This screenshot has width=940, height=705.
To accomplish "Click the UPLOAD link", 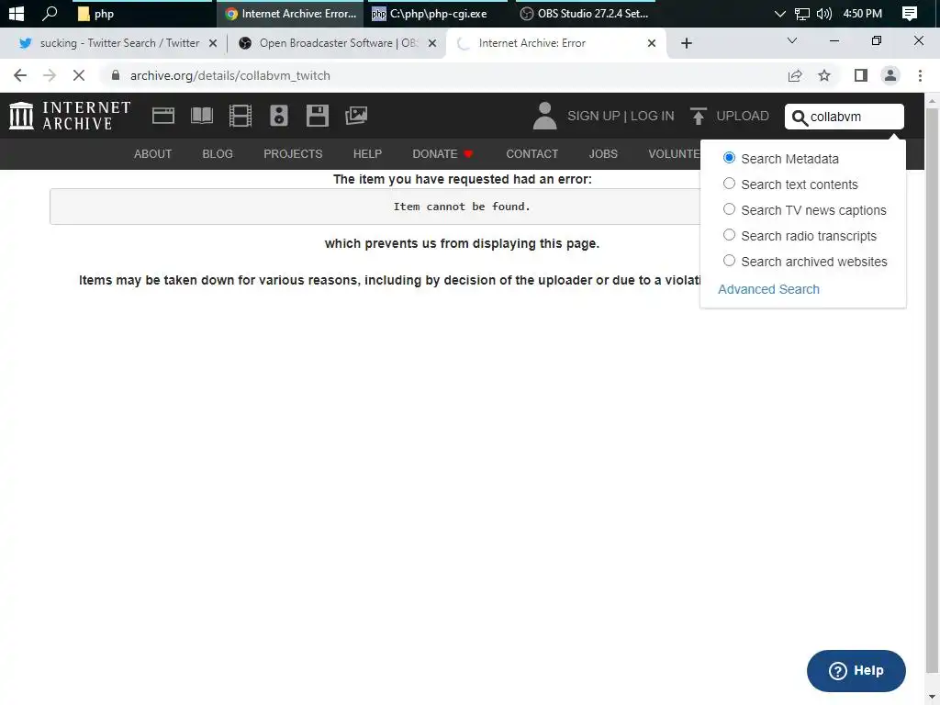I will tap(742, 116).
